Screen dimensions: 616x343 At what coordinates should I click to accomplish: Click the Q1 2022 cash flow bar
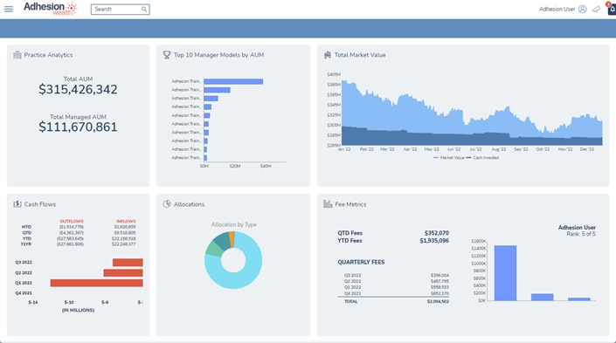pyautogui.click(x=97, y=283)
